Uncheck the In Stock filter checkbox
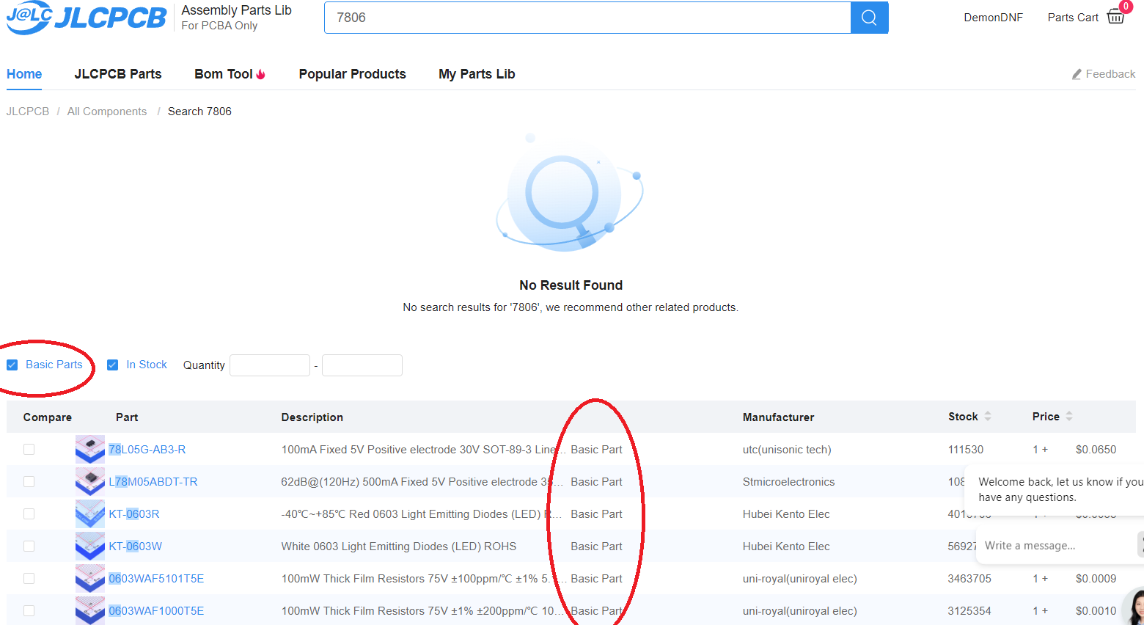Screen dimensions: 1144x625 coord(113,365)
